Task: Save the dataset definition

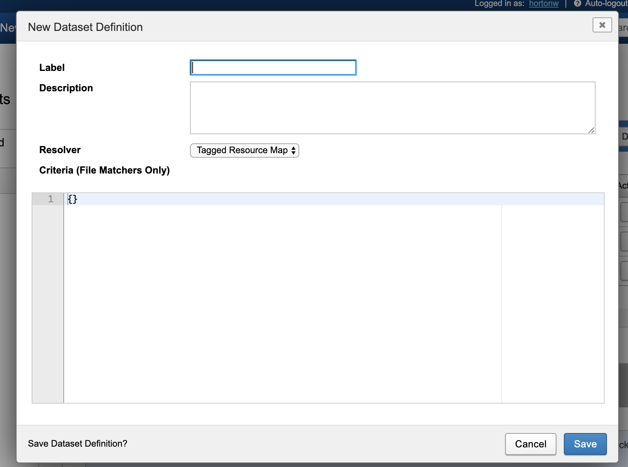Action: click(585, 444)
